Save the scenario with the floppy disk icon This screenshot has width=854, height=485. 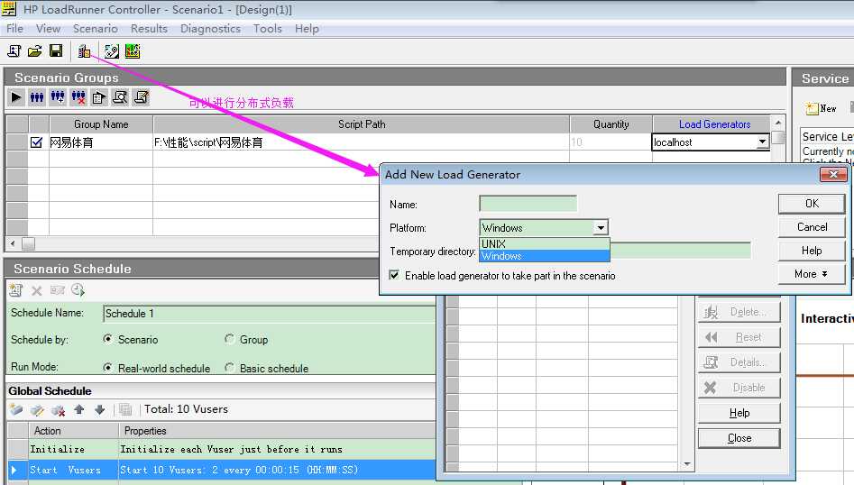click(x=56, y=51)
